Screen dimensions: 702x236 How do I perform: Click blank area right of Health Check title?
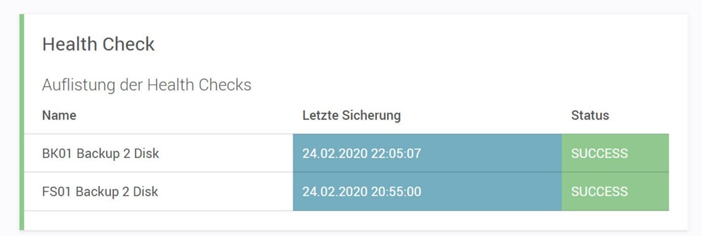pos(405,44)
